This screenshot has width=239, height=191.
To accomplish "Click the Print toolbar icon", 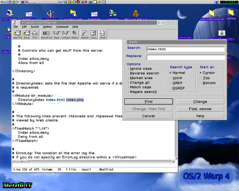I will (35, 34).
